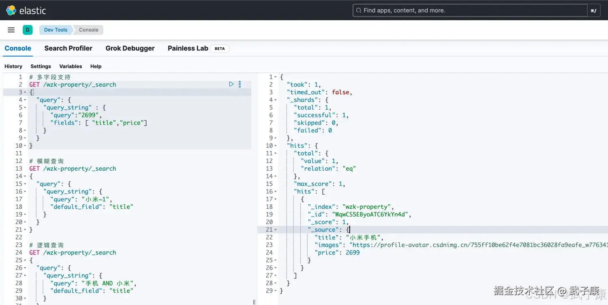This screenshot has width=608, height=305.
Task: Run the multi-field search request
Action: [x=231, y=84]
